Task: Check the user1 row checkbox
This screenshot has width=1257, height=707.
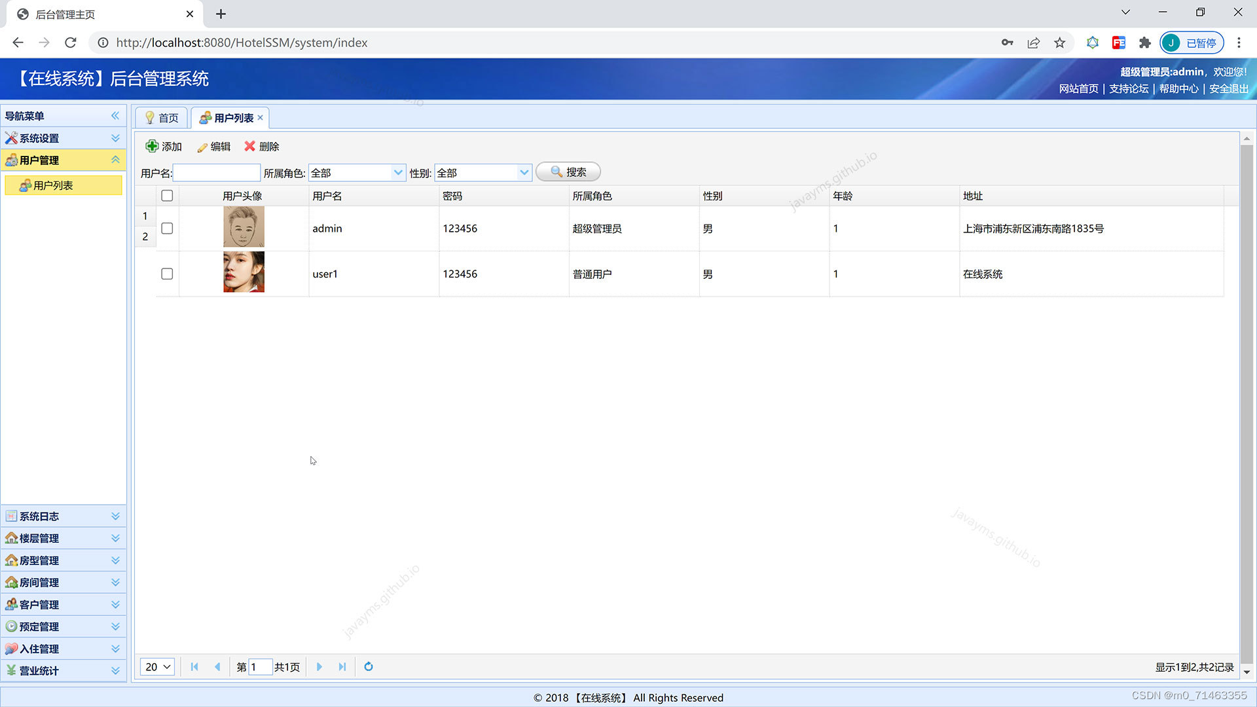Action: (167, 274)
